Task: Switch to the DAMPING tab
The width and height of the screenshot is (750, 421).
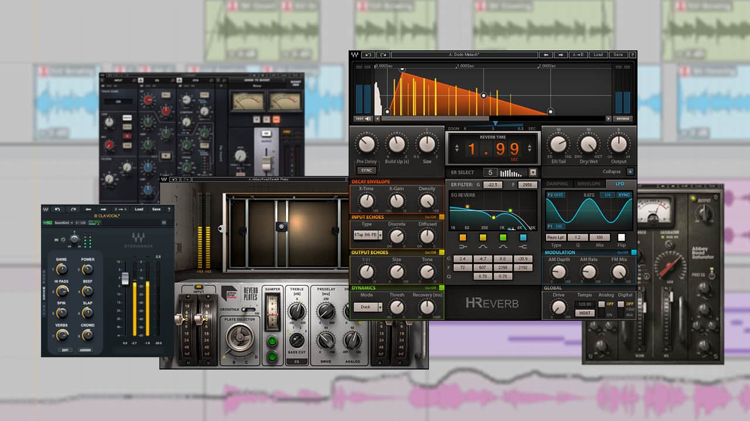Action: pyautogui.click(x=557, y=184)
